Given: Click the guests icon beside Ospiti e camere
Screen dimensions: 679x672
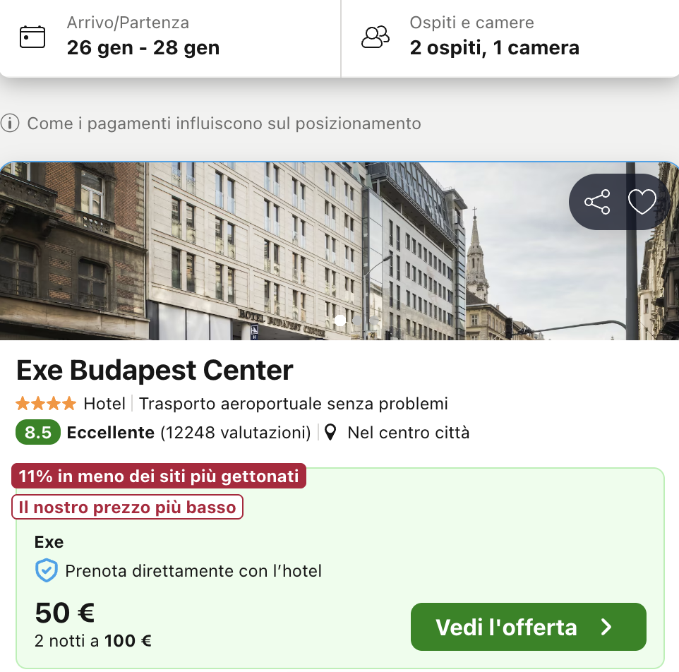Looking at the screenshot, I should point(375,35).
